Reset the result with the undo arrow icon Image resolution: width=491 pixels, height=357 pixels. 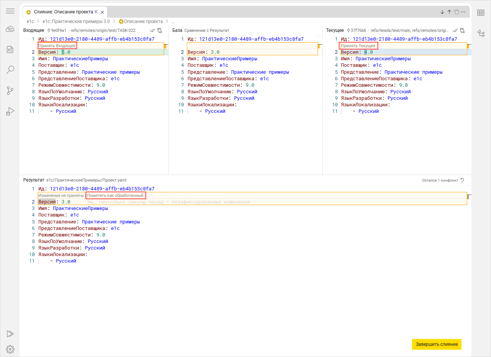pyautogui.click(x=463, y=180)
